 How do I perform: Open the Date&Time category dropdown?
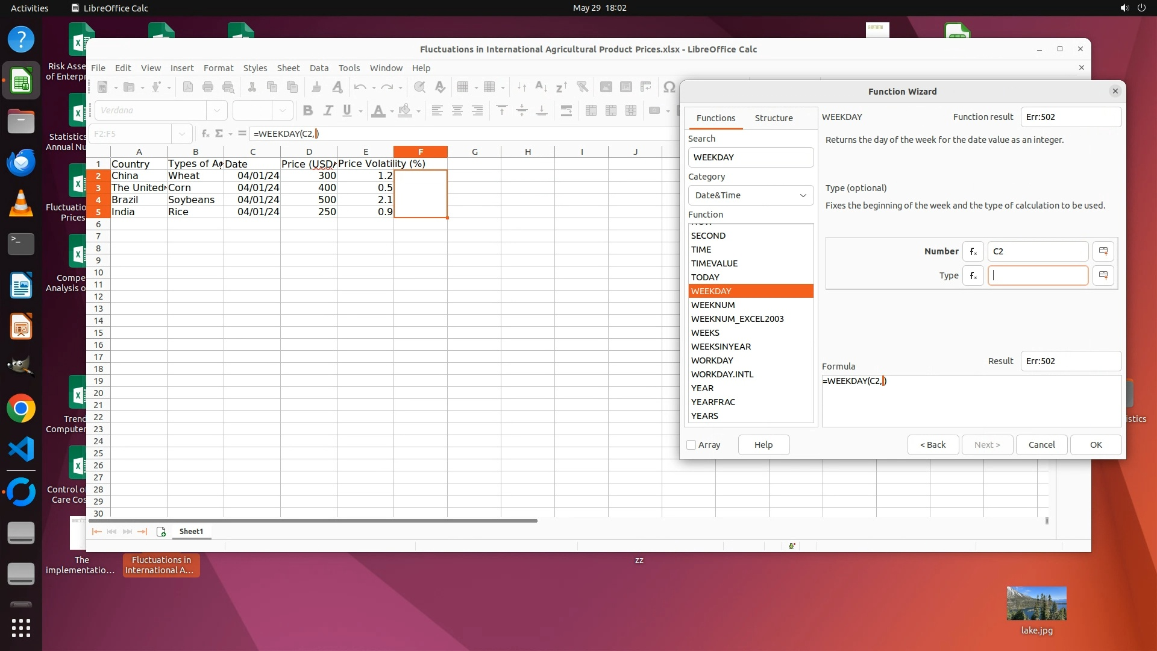(x=750, y=195)
